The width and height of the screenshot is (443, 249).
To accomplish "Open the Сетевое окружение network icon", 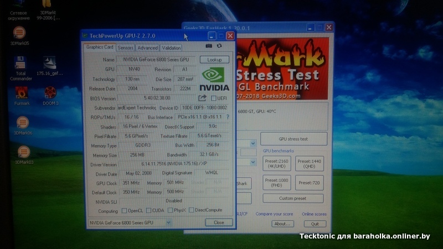I will click(19, 11).
